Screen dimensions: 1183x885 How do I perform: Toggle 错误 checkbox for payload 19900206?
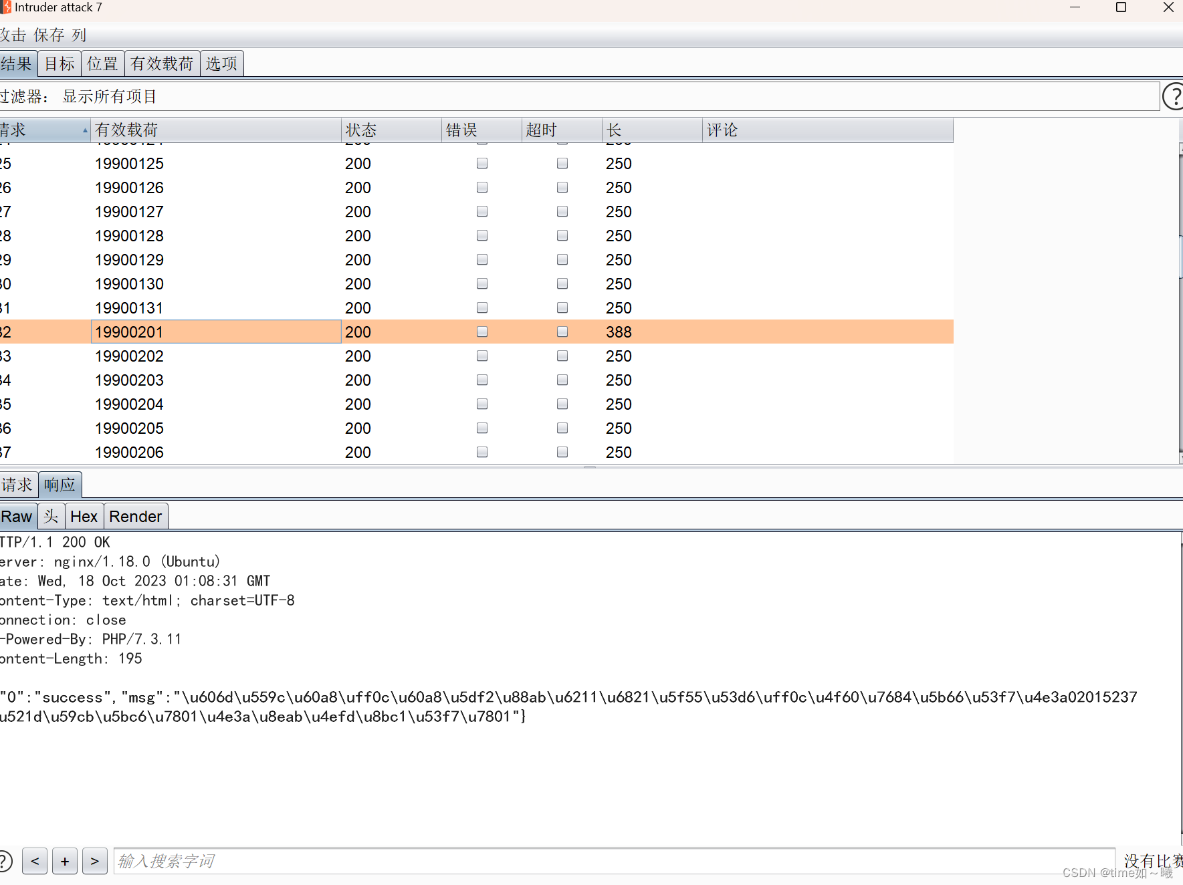tap(482, 452)
